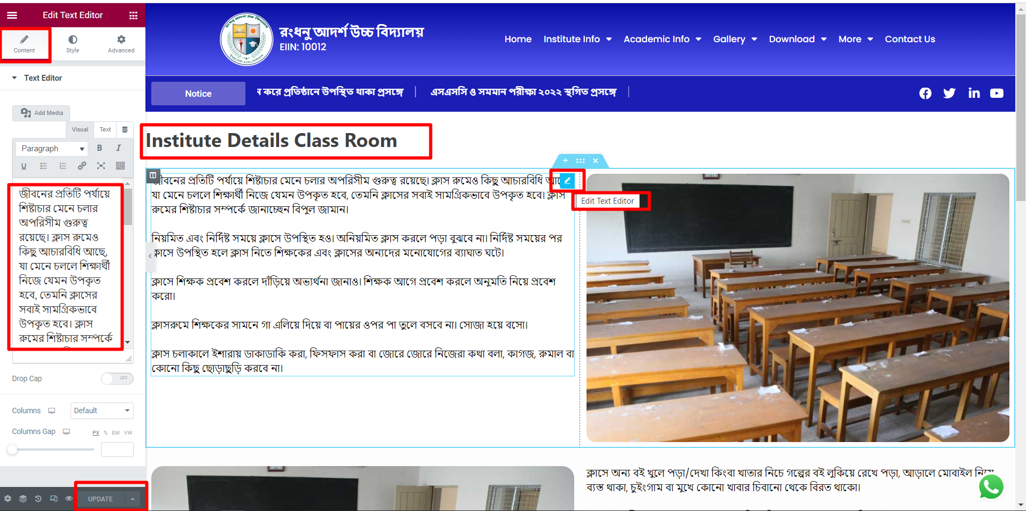Click the column edit handle icon
1026x511 pixels.
click(153, 175)
